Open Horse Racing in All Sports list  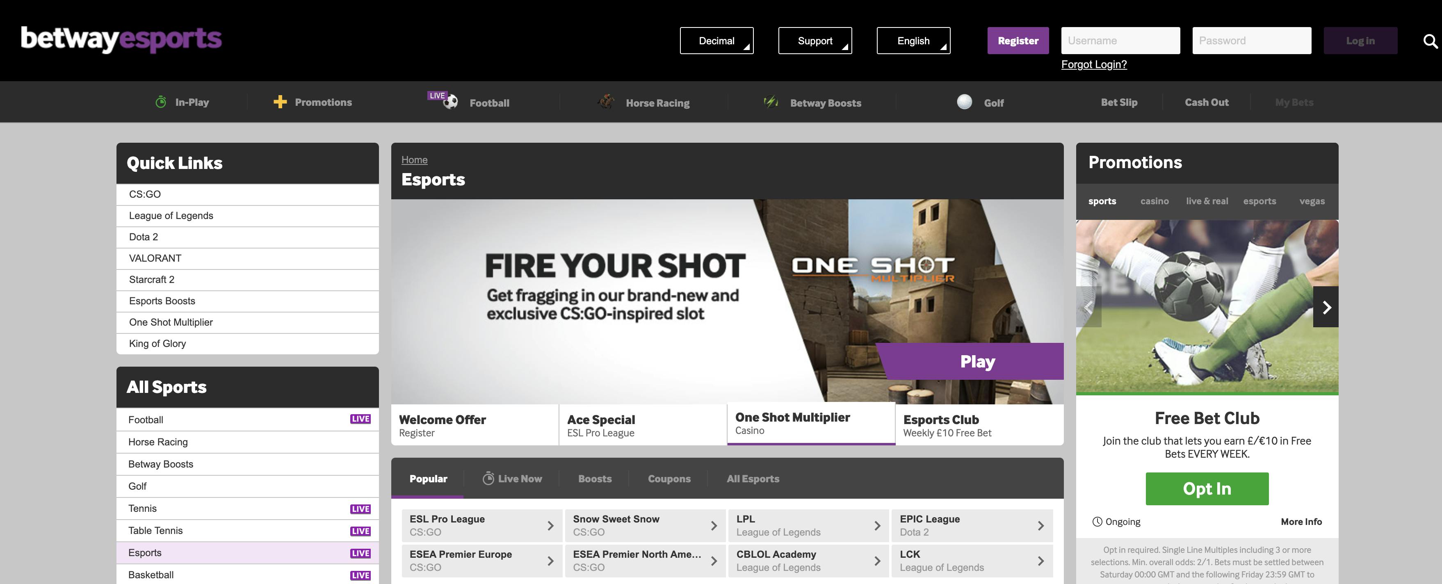pos(247,442)
